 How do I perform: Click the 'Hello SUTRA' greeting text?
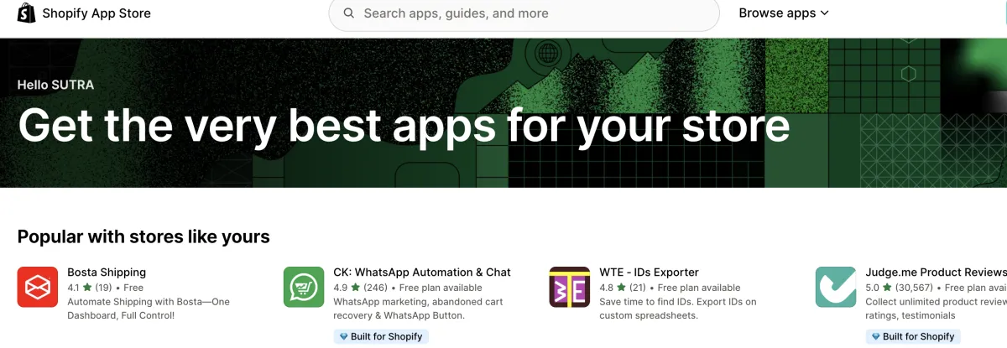point(55,85)
